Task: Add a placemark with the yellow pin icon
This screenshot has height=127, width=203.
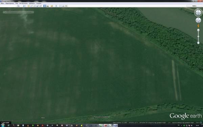Action: point(29,6)
